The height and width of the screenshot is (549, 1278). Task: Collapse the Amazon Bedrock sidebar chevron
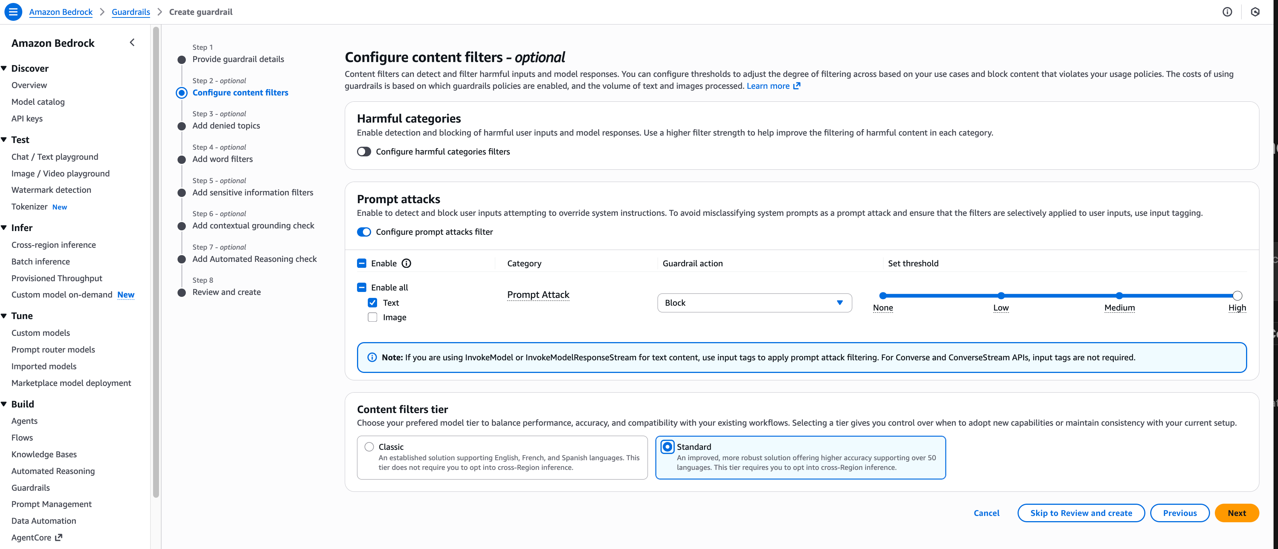pos(132,43)
